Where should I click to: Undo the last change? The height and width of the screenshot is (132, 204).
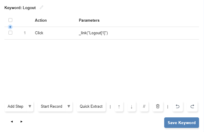click(177, 107)
